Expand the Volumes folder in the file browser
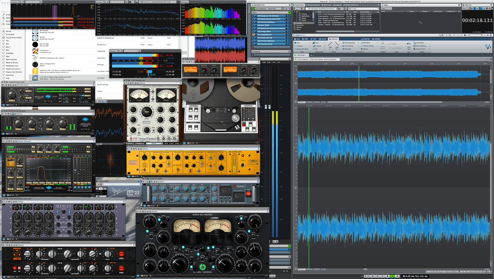The image size is (494, 279). (x=297, y=14)
